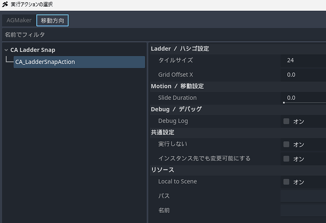Click the インスタンス先でも変更可能にする label

(x=205, y=158)
